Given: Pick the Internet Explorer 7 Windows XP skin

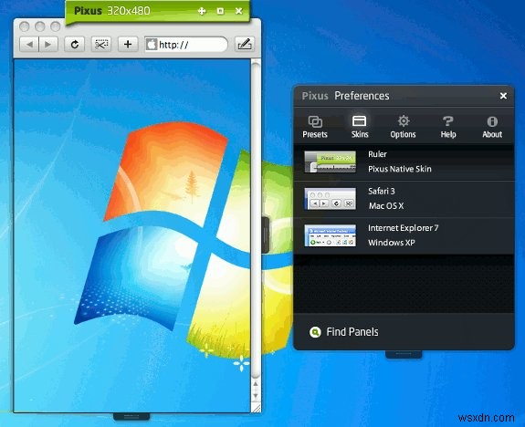Looking at the screenshot, I should (x=404, y=235).
